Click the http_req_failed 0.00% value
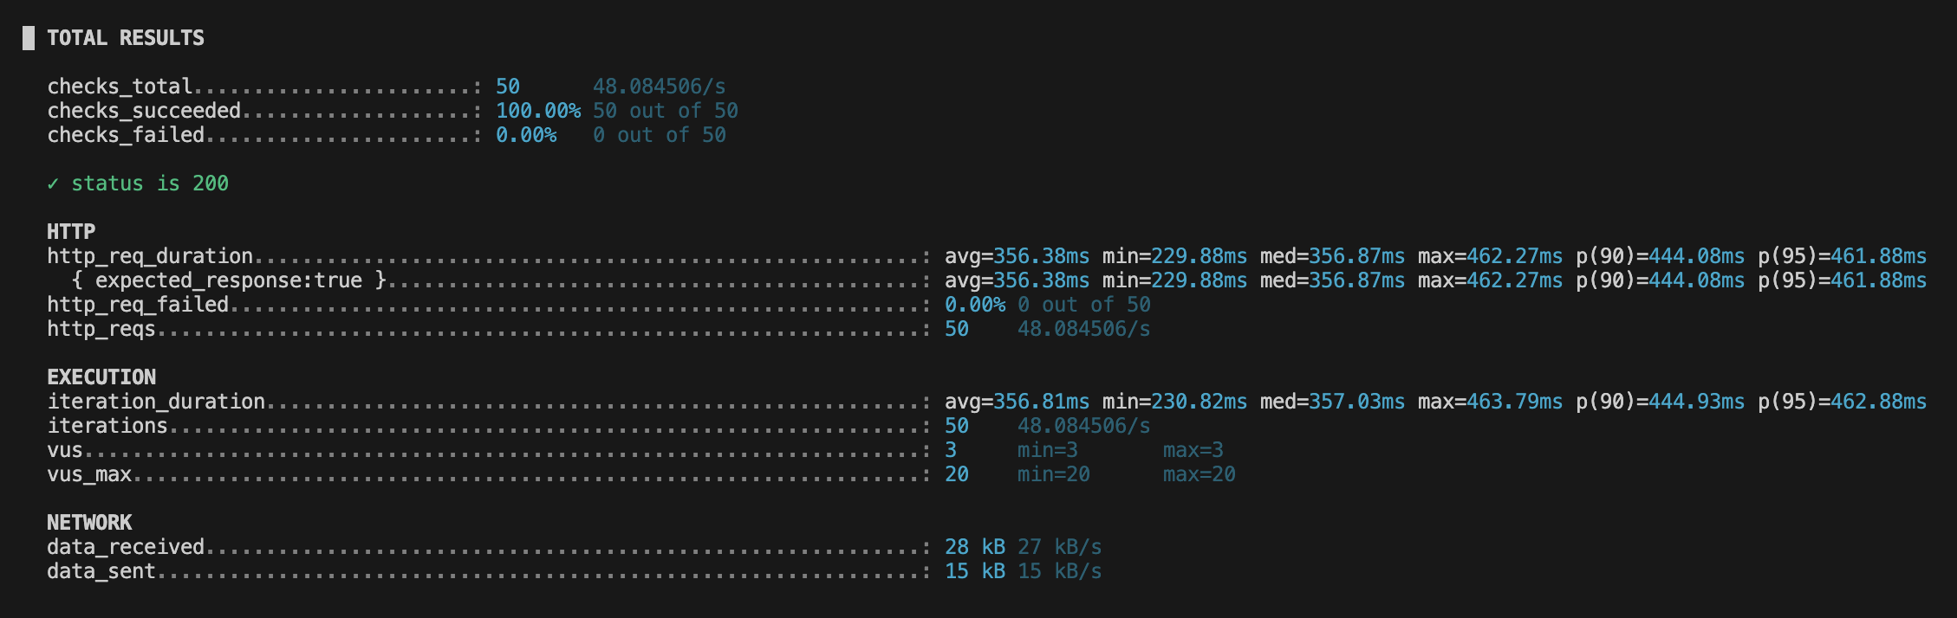 [975, 305]
